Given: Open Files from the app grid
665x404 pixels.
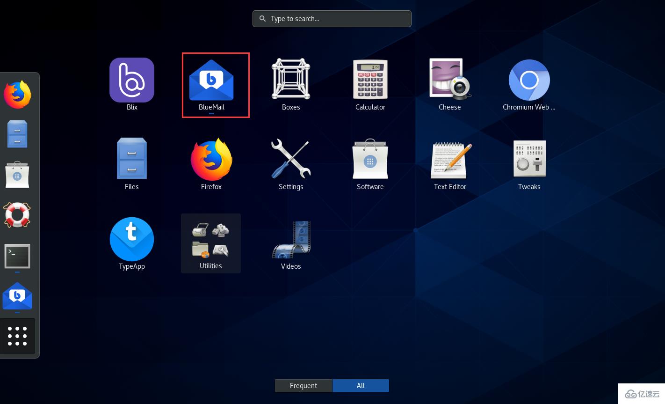Looking at the screenshot, I should pos(132,158).
